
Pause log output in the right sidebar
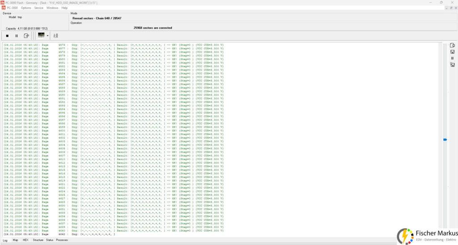[x=452, y=58]
